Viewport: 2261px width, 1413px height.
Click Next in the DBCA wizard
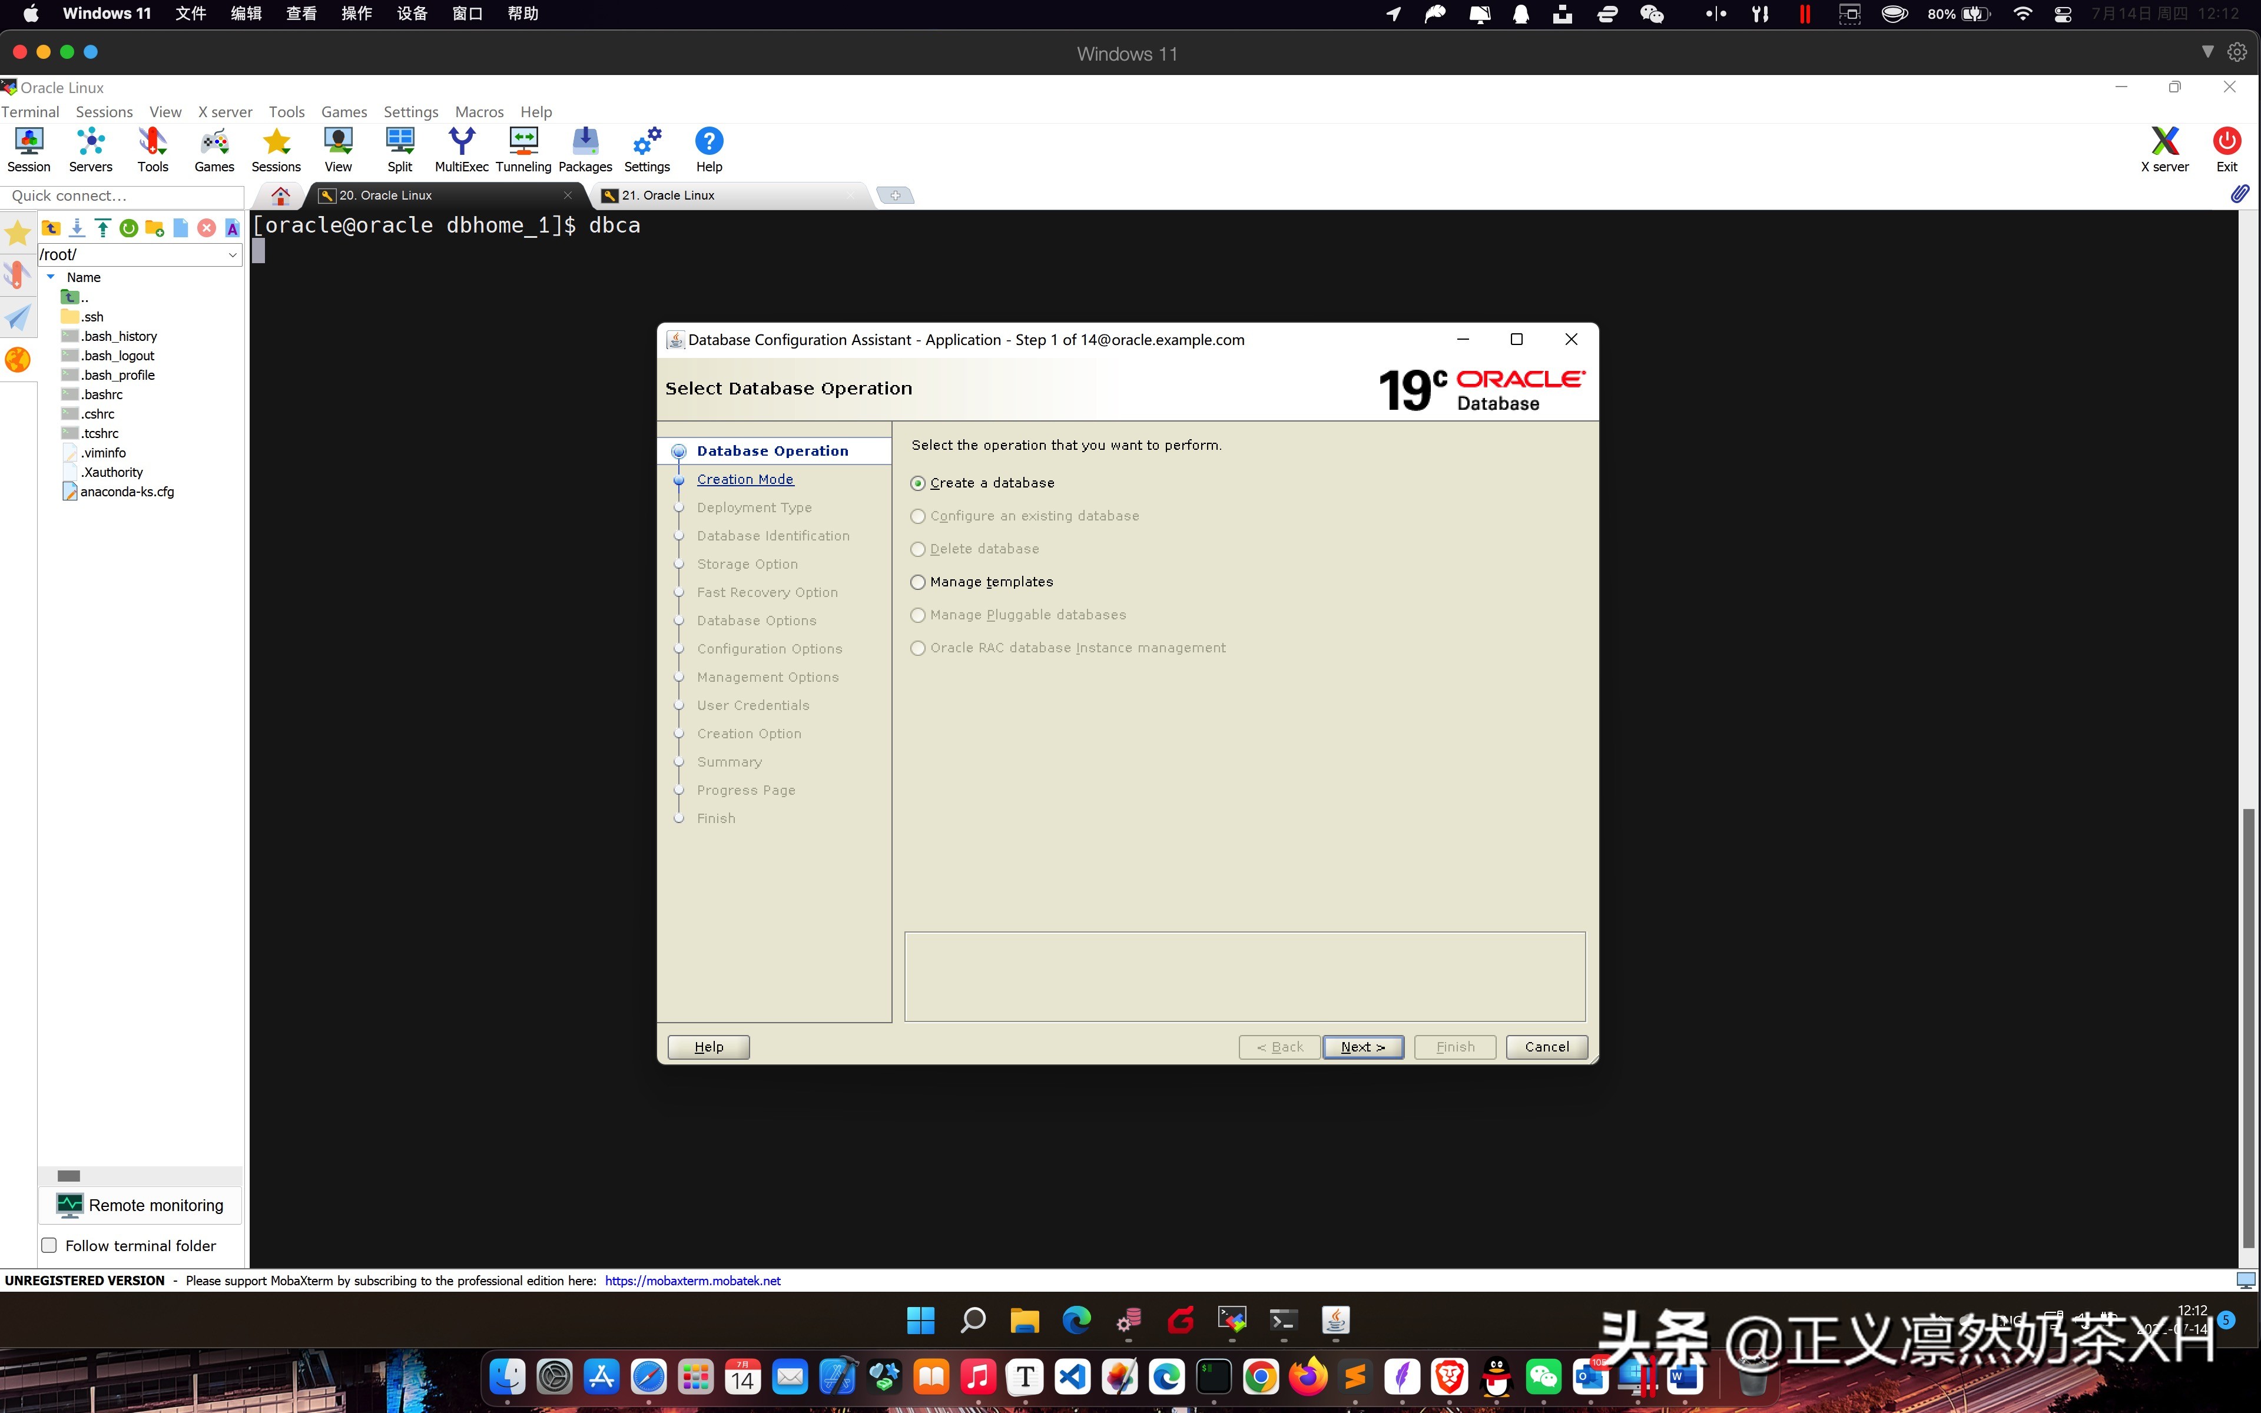(x=1363, y=1047)
